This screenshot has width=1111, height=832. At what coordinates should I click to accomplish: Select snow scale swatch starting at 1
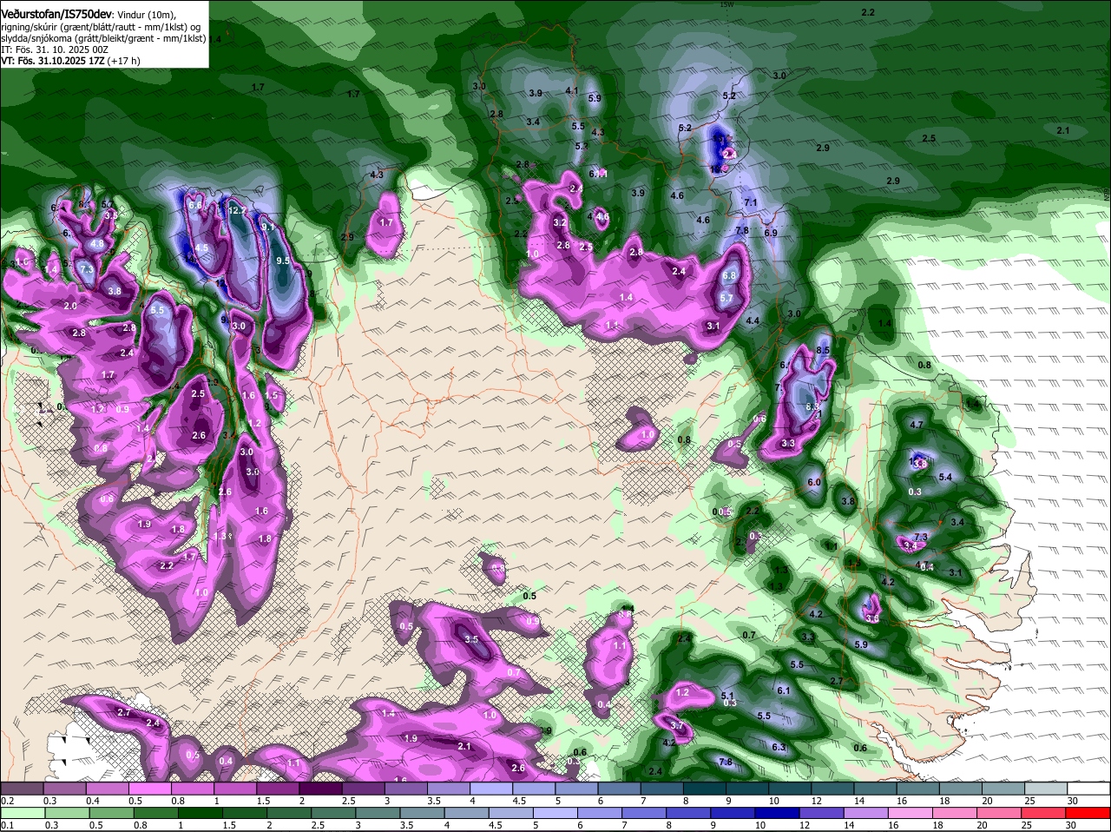(x=237, y=789)
